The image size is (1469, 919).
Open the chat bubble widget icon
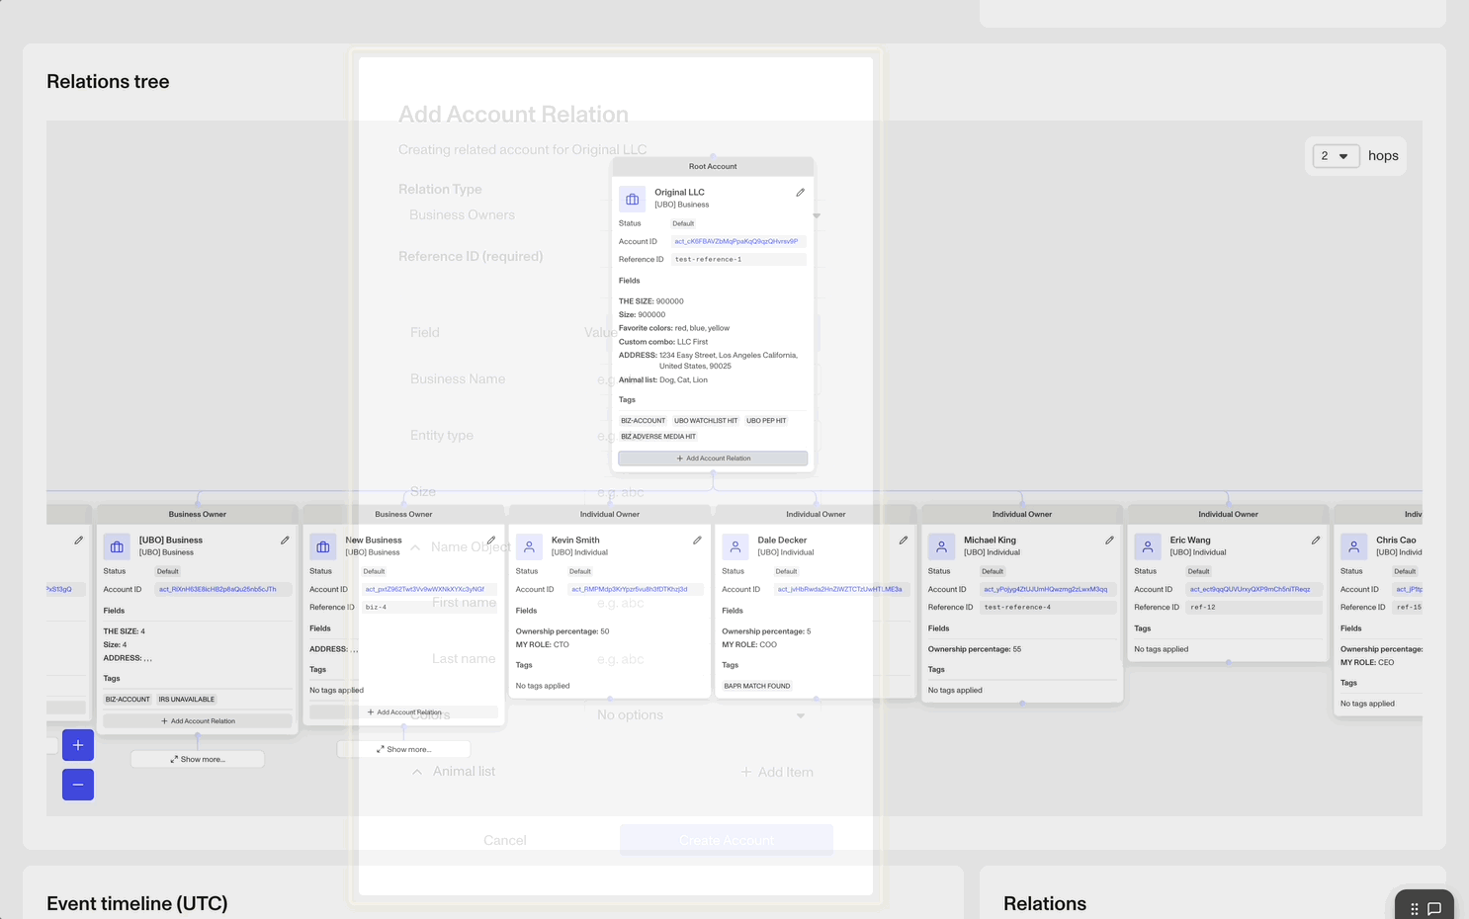coord(1434,908)
